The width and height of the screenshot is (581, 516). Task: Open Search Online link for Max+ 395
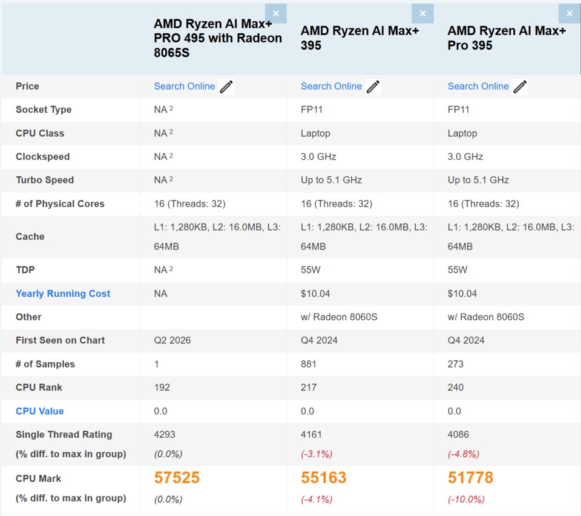(331, 86)
